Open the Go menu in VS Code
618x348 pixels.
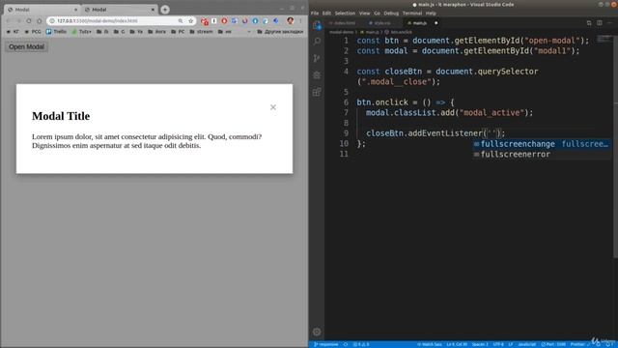tap(377, 13)
